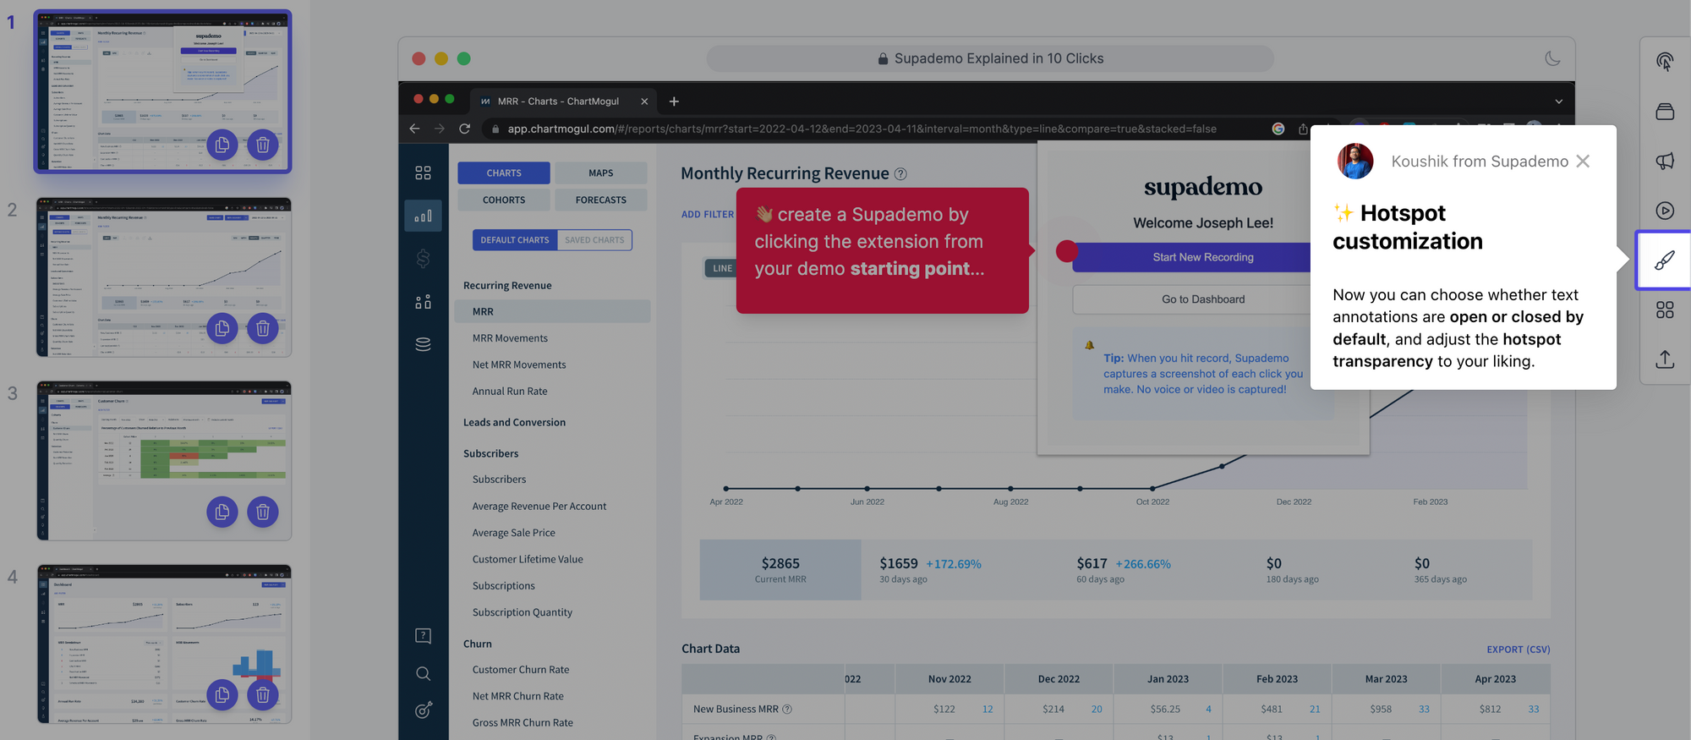The width and height of the screenshot is (1691, 740).
Task: Toggle dark mode moon icon
Action: click(x=1552, y=58)
